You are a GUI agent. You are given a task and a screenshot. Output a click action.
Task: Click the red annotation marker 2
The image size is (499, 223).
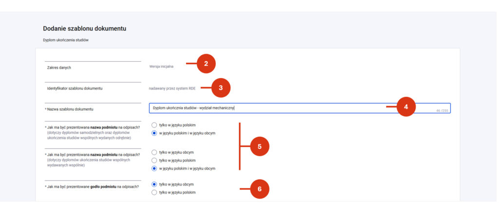pyautogui.click(x=206, y=64)
